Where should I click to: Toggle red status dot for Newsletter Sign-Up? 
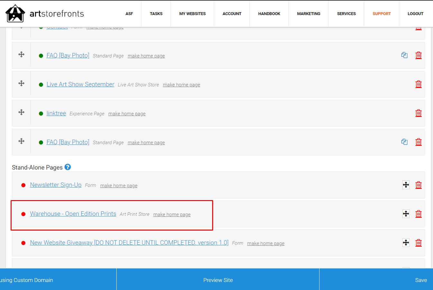[x=23, y=185]
